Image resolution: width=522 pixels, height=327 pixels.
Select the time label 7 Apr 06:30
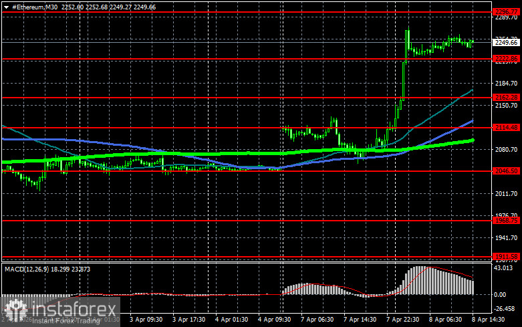coord(317,320)
